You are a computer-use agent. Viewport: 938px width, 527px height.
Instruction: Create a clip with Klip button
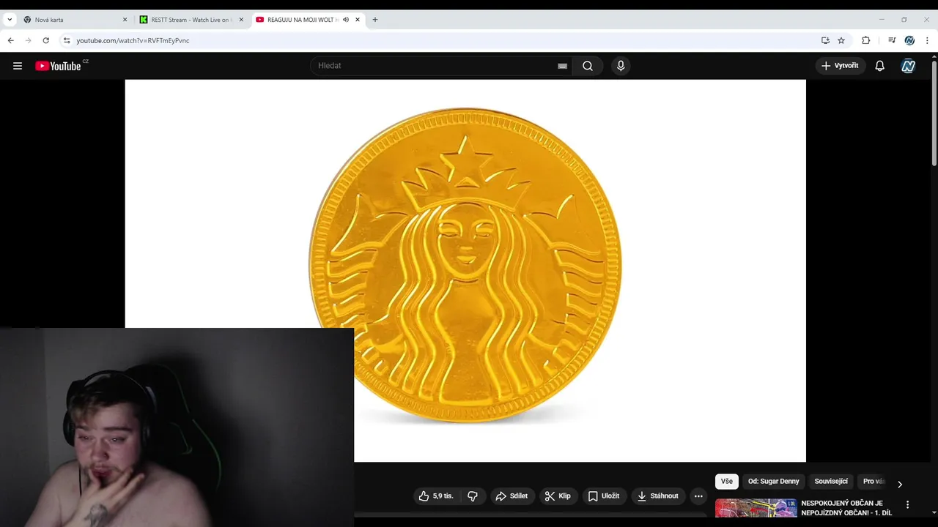click(557, 496)
